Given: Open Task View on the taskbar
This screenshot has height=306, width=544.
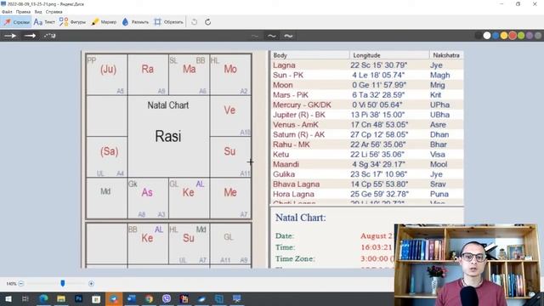Looking at the screenshot, I should [x=25, y=298].
